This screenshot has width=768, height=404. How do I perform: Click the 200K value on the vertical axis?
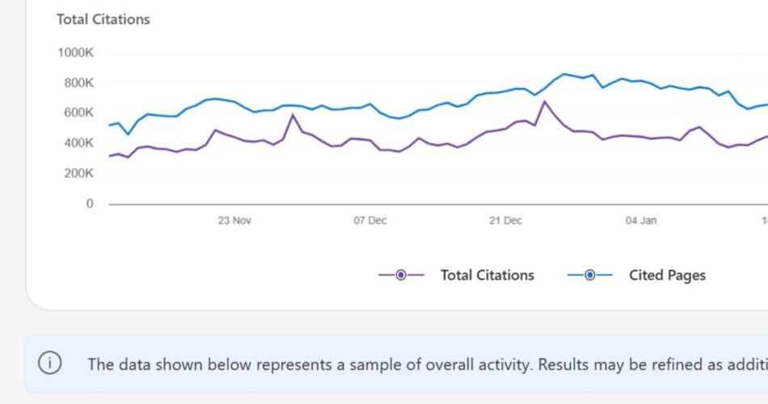click(78, 174)
